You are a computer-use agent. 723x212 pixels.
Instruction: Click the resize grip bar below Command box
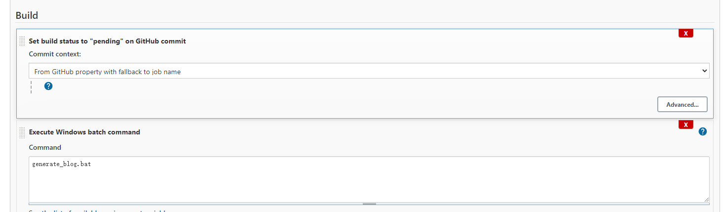coord(369,204)
